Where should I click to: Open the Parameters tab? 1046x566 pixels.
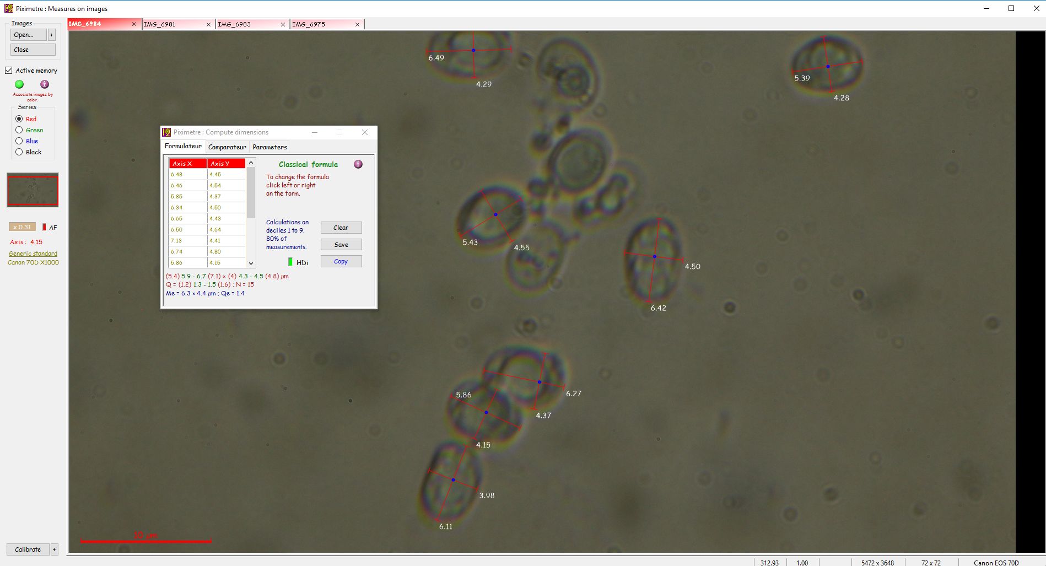click(x=269, y=147)
